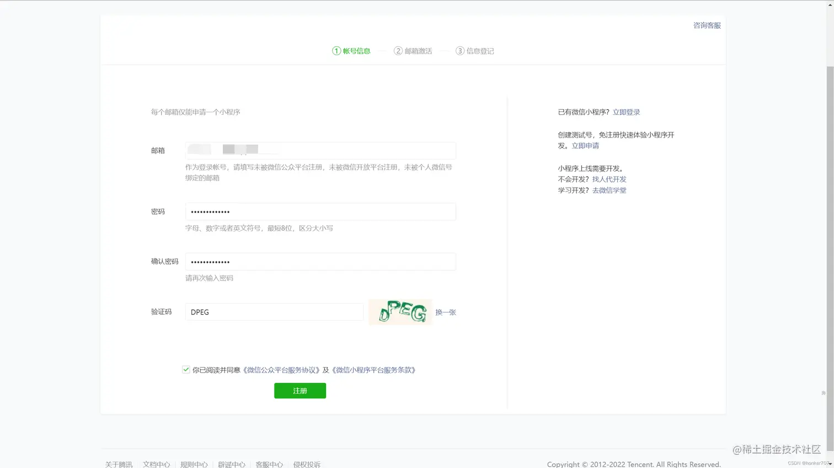
Task: Open 去微信学堂 to learn development
Action: (x=609, y=190)
